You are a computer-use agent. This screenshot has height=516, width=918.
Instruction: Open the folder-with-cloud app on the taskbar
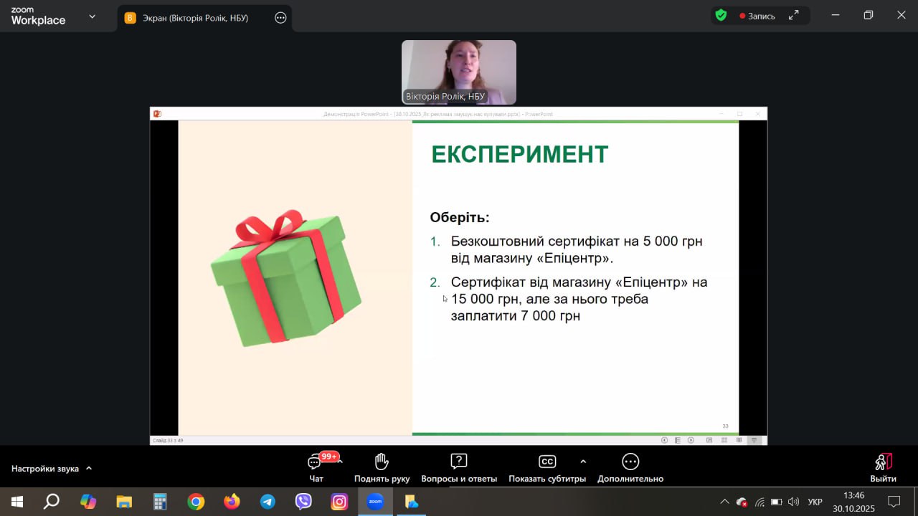point(412,502)
